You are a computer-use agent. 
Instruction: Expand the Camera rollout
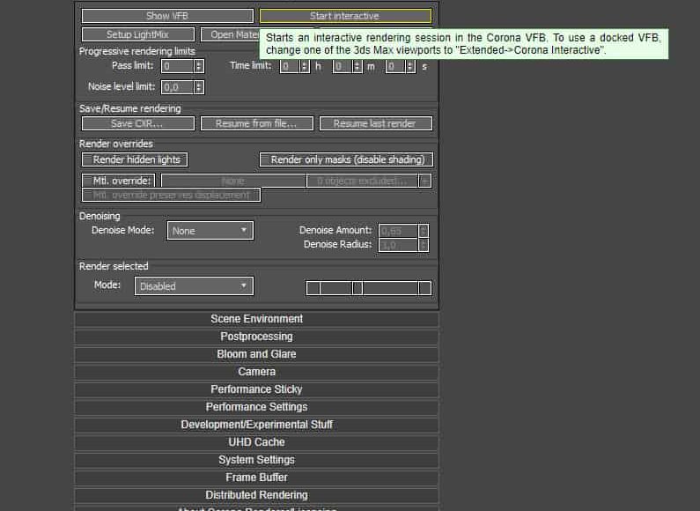(256, 372)
